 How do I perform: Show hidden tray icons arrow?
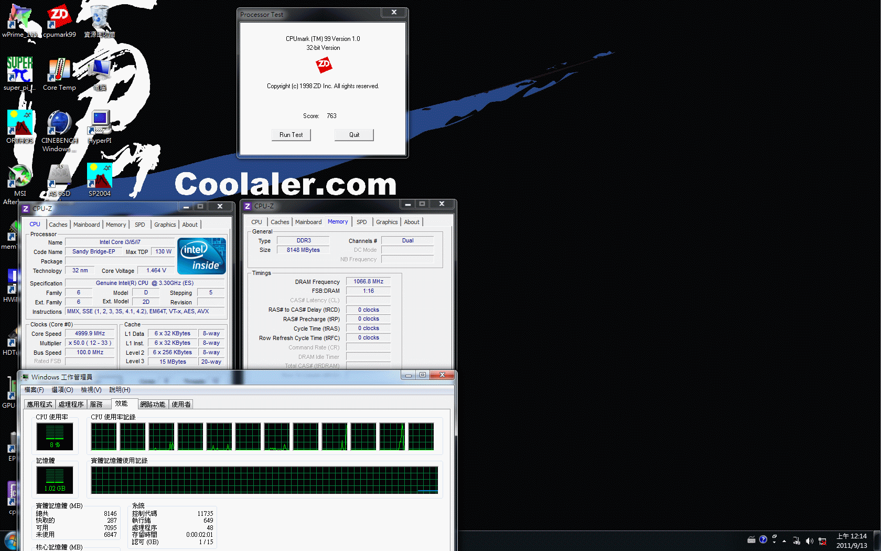tap(784, 541)
